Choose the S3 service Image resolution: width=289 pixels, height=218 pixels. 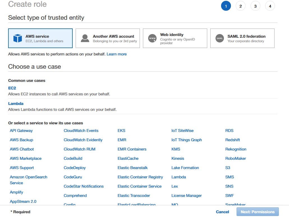tap(228, 168)
